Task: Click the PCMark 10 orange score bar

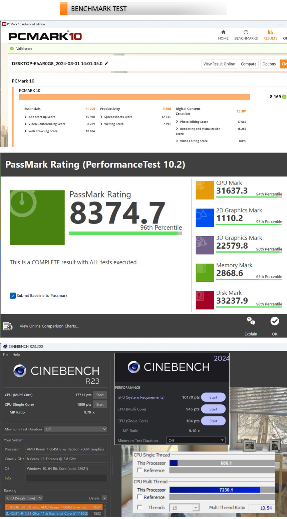Action: (x=134, y=97)
